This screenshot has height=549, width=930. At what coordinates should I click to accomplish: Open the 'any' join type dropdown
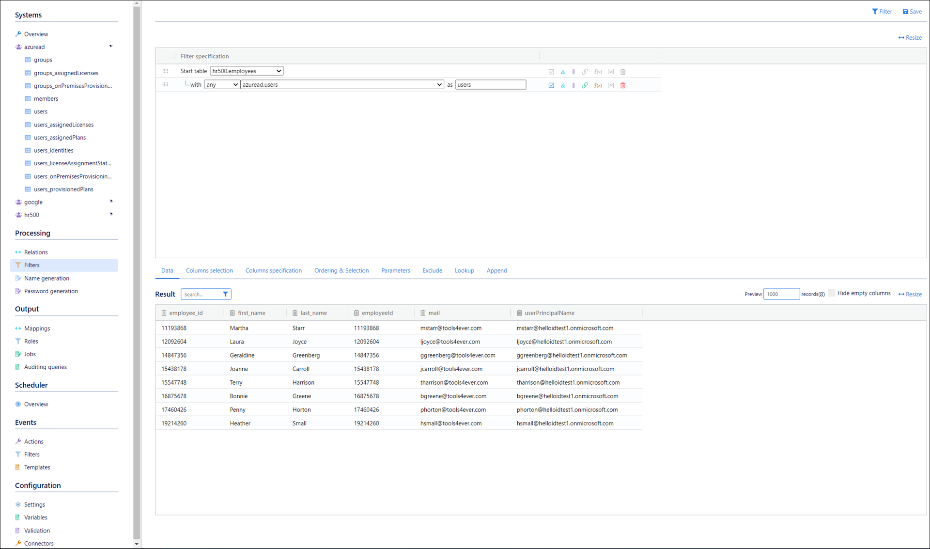222,84
